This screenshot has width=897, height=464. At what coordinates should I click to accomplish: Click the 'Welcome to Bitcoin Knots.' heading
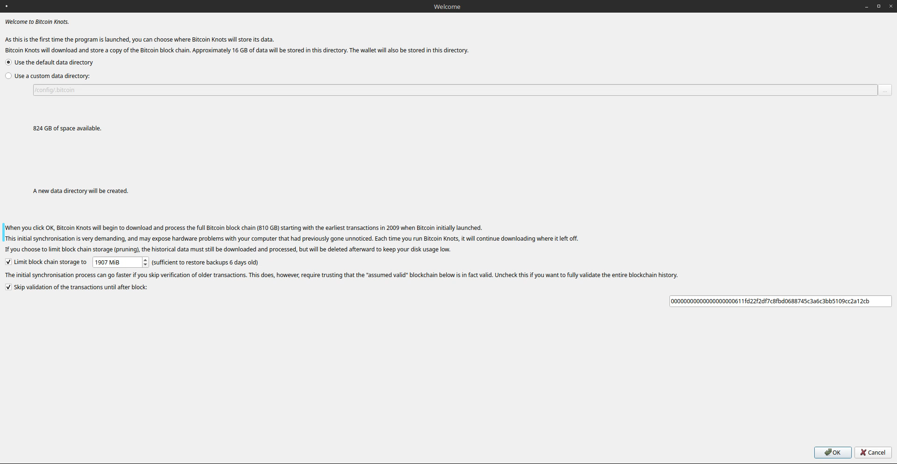pos(37,22)
